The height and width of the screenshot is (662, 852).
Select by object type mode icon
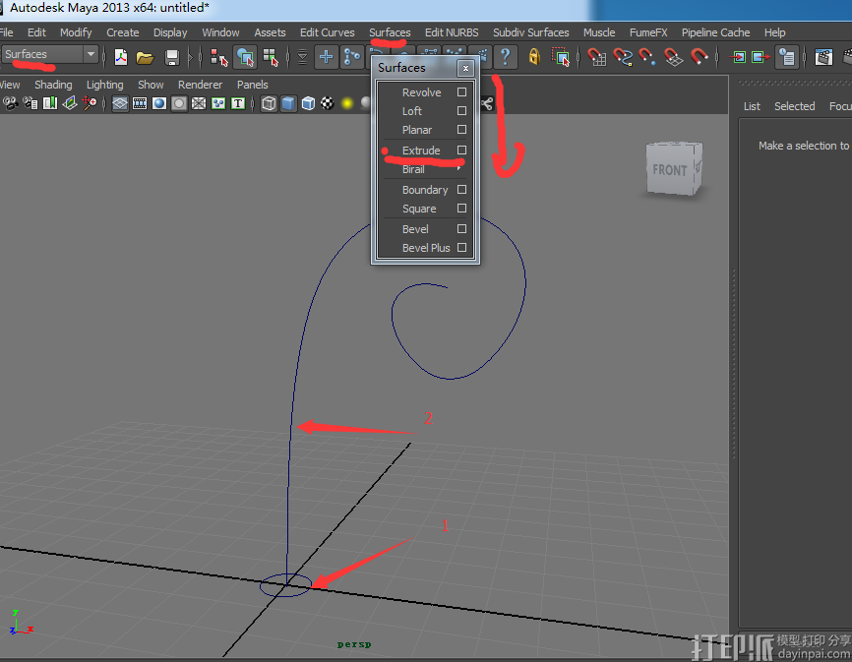245,57
